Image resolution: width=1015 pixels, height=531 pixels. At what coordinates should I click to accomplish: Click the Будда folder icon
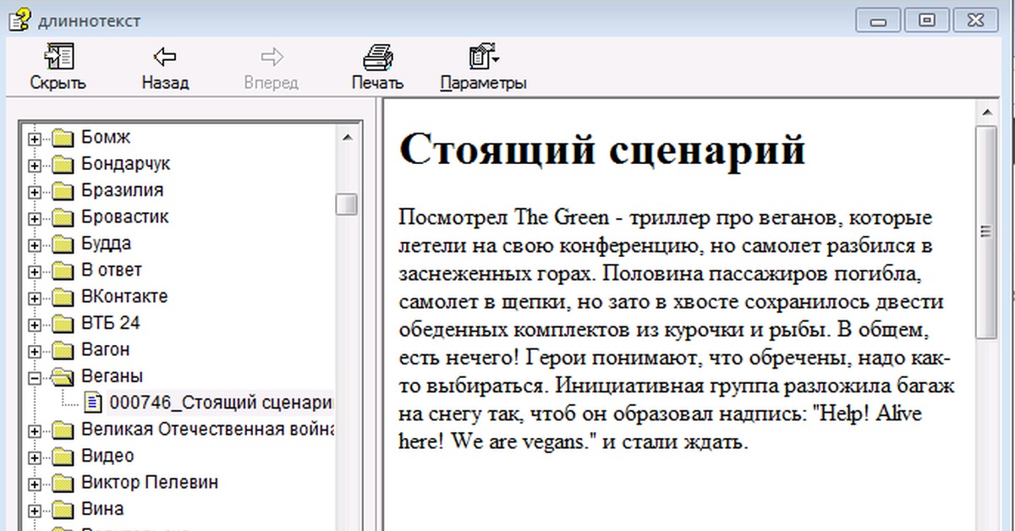[x=63, y=244]
